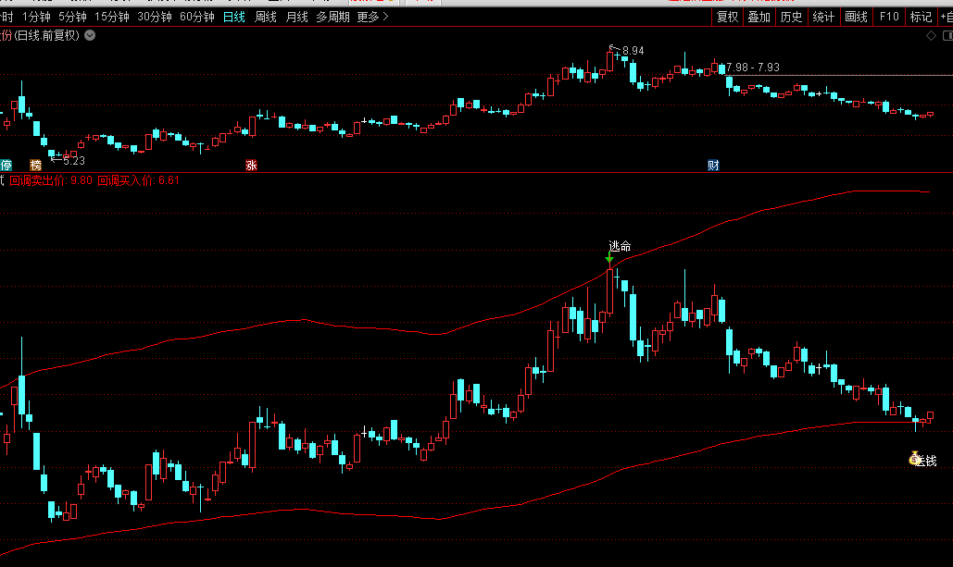This screenshot has height=567, width=953.
Task: Click the gold money bag signal icon
Action: (915, 457)
